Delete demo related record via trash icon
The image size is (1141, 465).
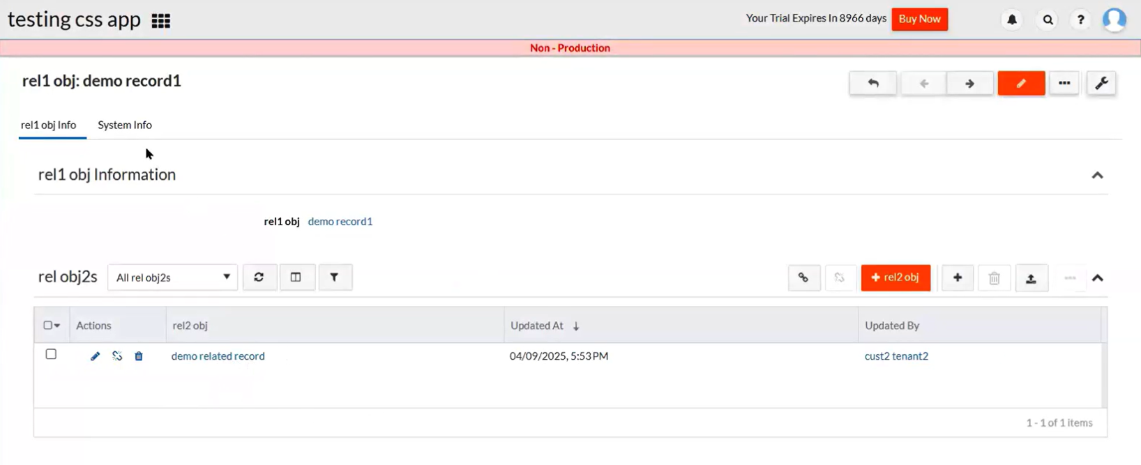click(x=139, y=356)
